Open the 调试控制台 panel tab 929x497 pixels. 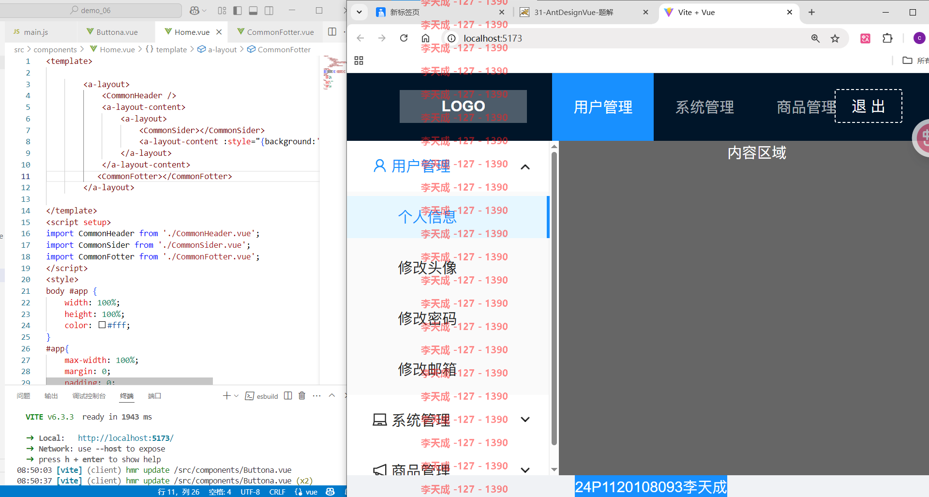pyautogui.click(x=89, y=396)
